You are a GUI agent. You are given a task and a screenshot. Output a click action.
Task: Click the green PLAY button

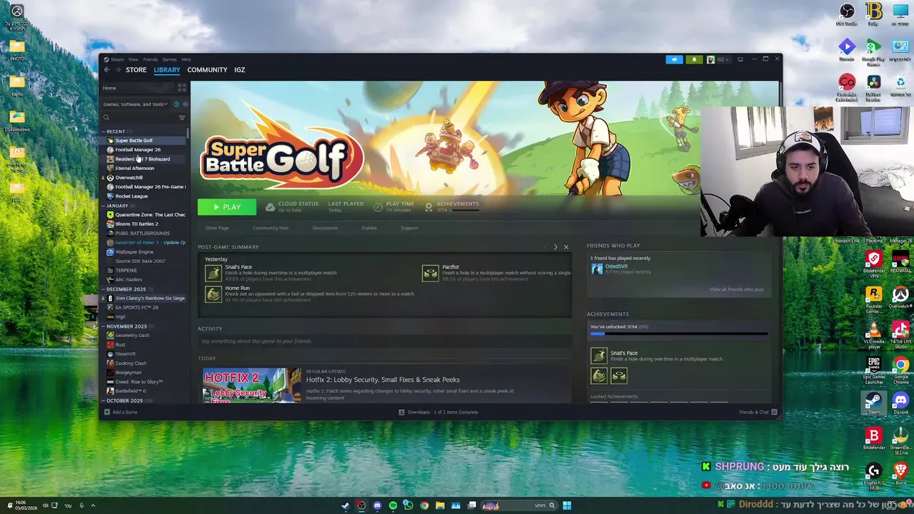(x=226, y=207)
